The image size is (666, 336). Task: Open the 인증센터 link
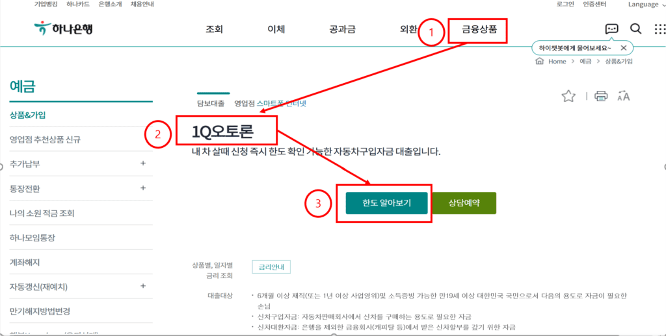pos(594,5)
